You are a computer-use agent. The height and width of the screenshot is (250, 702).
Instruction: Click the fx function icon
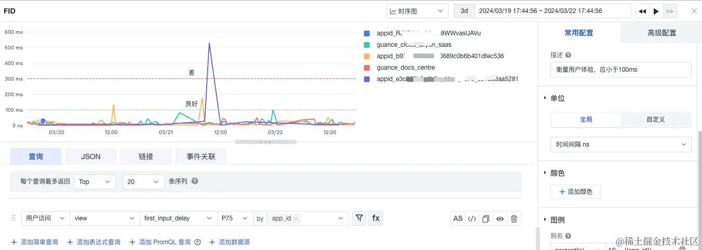point(376,218)
